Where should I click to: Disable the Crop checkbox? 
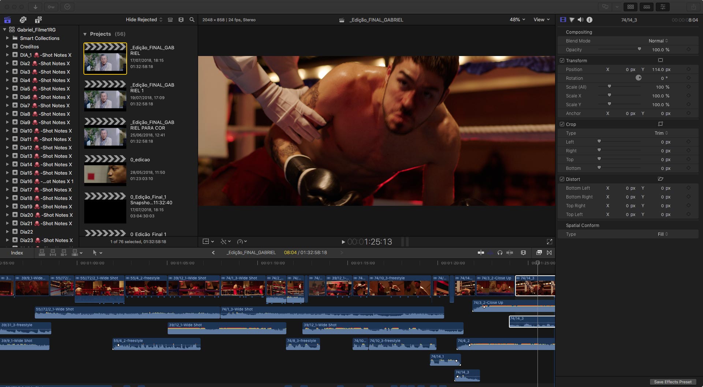562,124
